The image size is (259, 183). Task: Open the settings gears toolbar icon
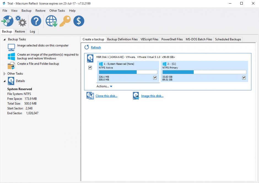coord(21,21)
